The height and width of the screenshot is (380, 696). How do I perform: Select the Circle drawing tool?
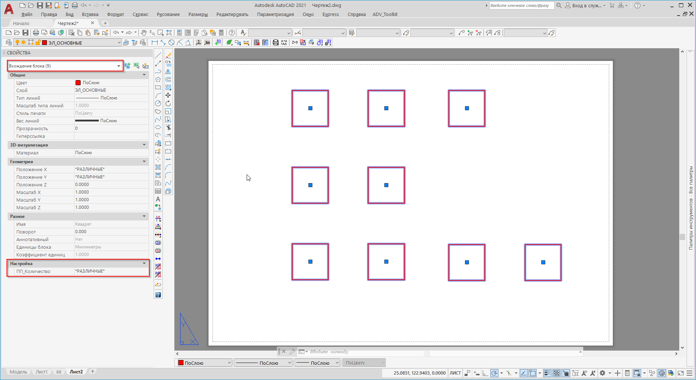[158, 103]
